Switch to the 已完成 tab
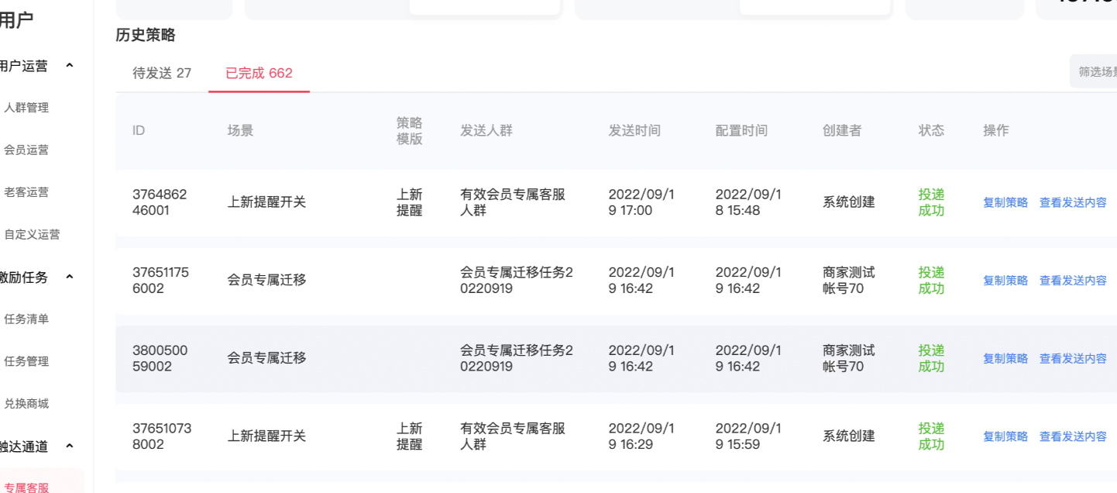Viewport: 1117px width, 493px height. coord(259,73)
